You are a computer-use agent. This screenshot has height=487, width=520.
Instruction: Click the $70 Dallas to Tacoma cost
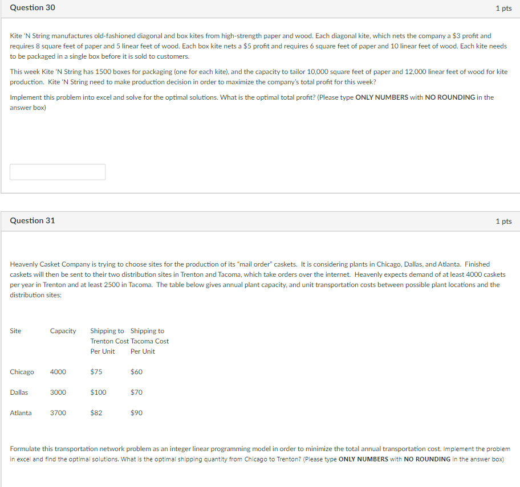[x=136, y=392]
